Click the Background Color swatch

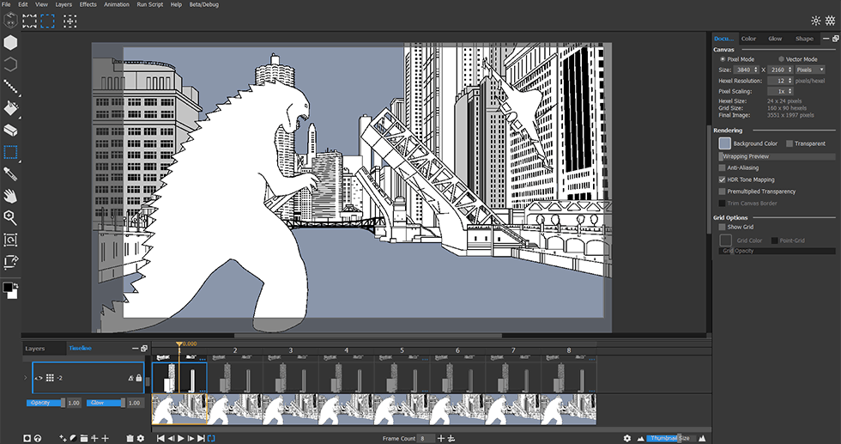click(724, 143)
